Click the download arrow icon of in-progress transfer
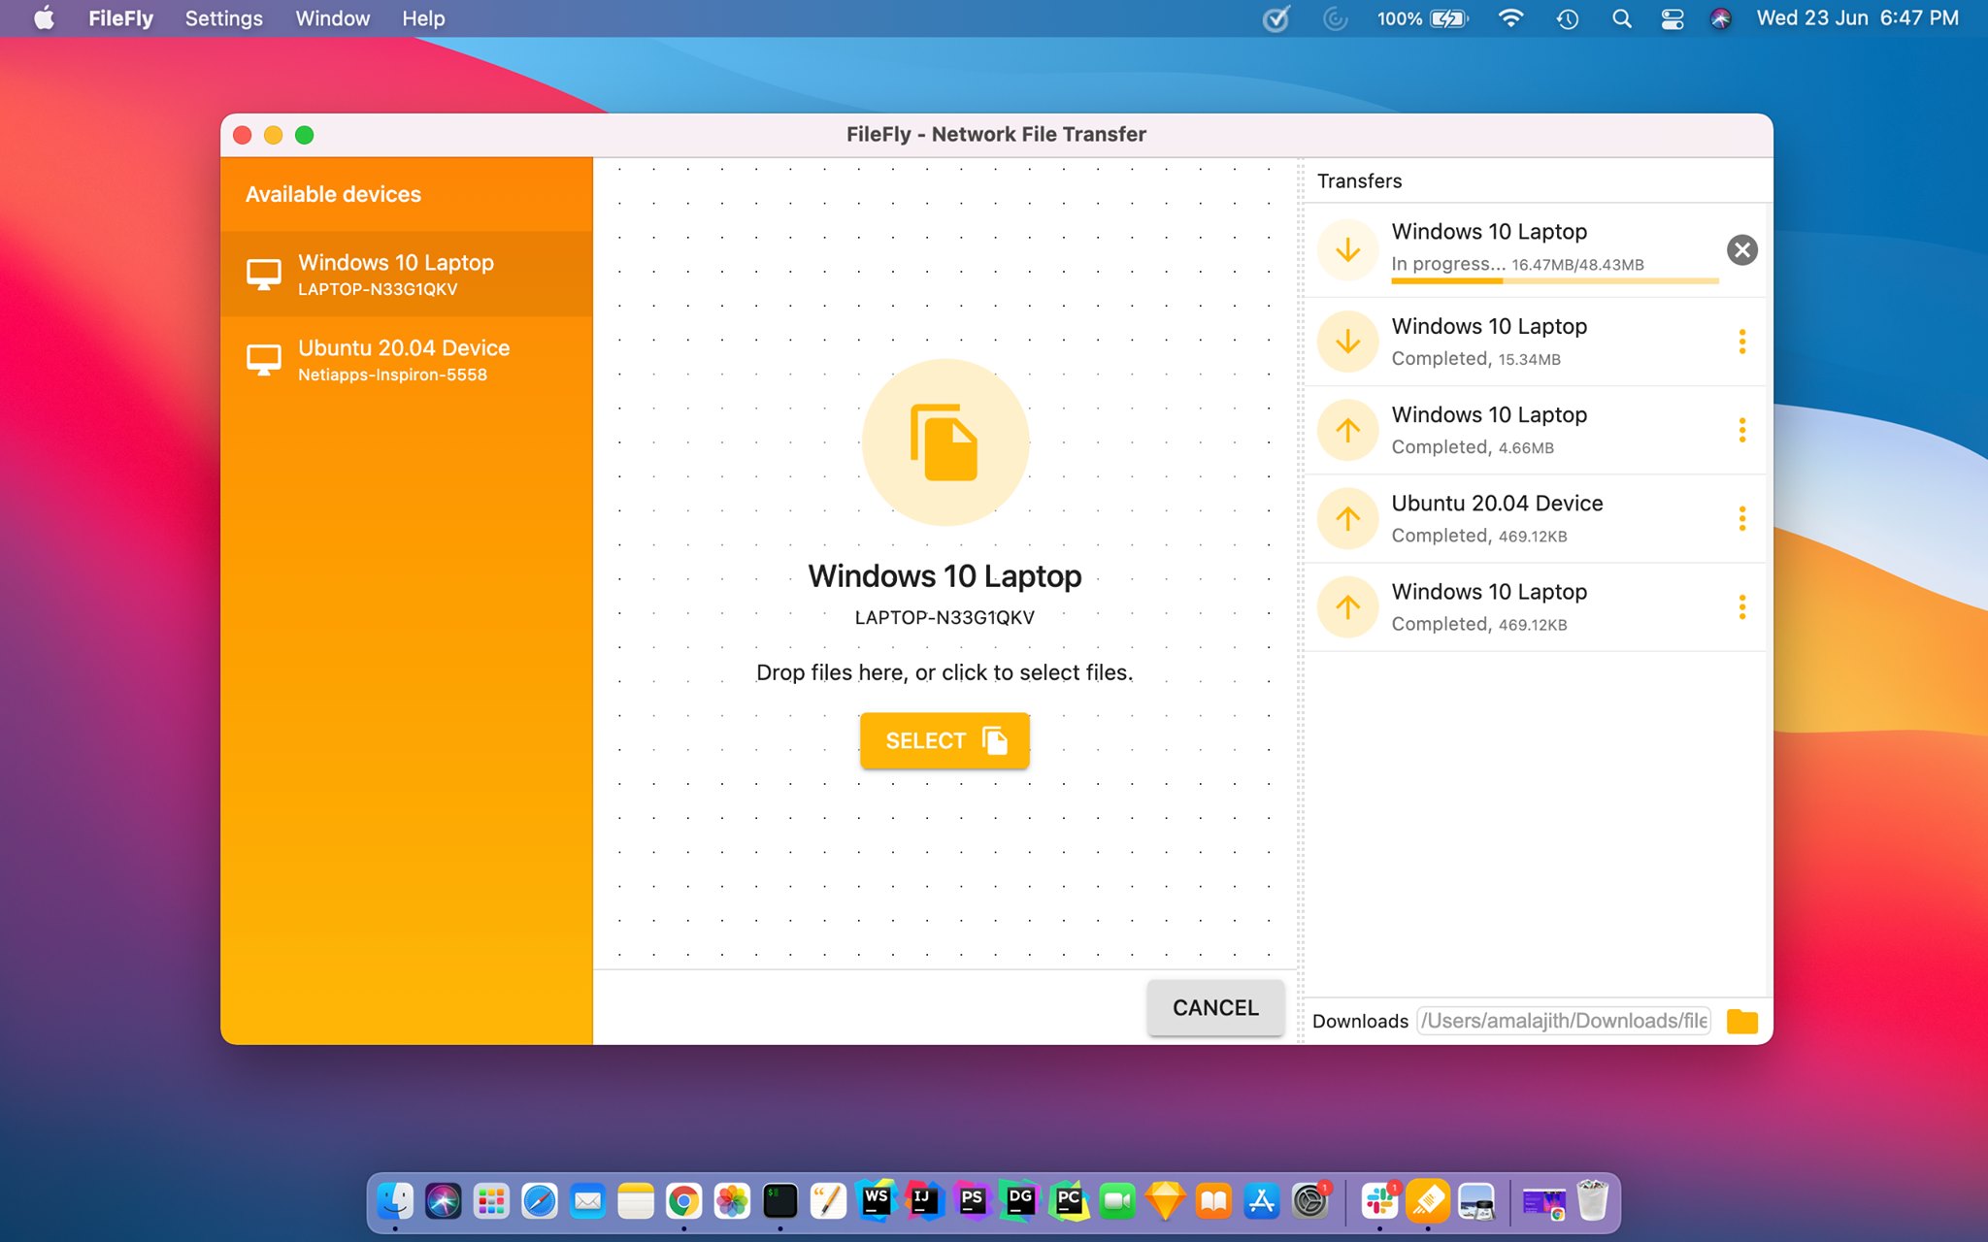The image size is (1988, 1242). coord(1347,250)
